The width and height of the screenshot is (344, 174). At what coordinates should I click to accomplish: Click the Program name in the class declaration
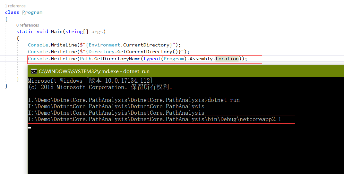tap(32, 12)
